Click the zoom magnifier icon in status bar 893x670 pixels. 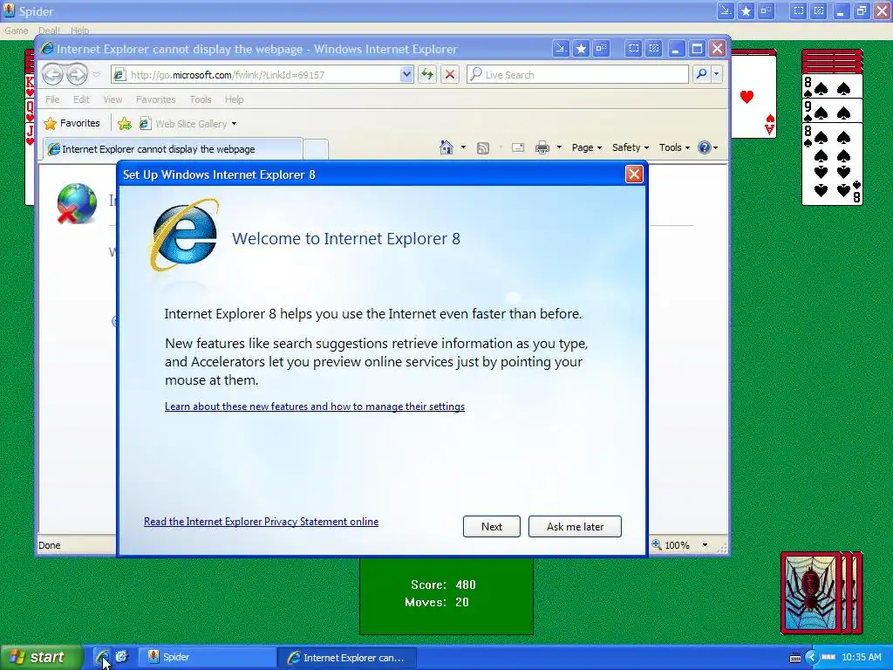[657, 544]
